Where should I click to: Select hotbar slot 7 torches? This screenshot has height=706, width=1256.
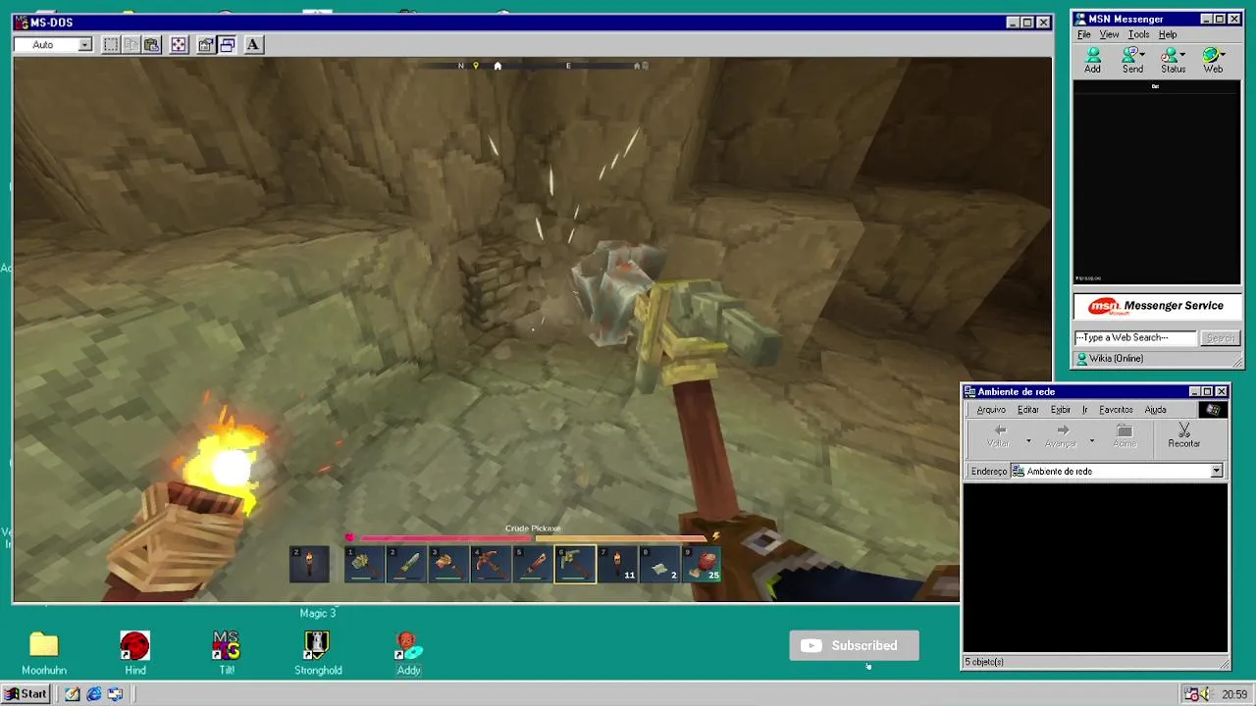(617, 564)
